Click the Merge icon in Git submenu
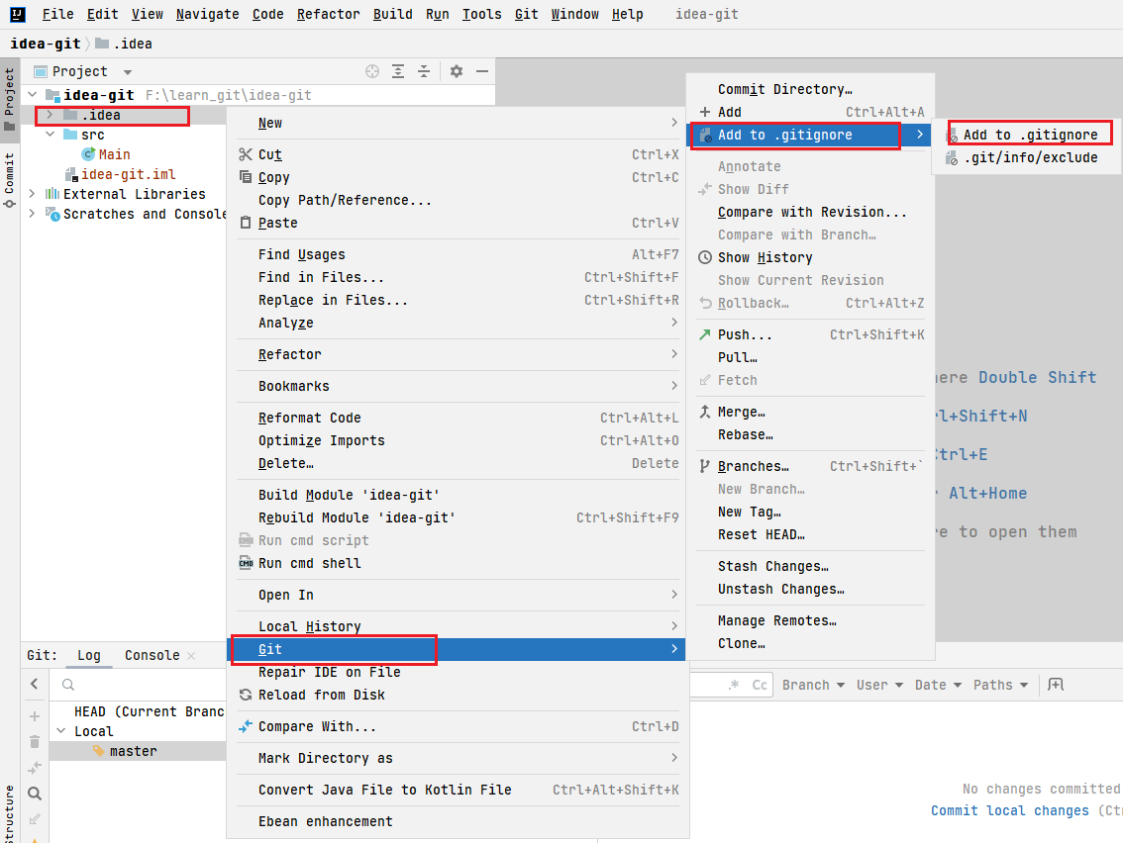The width and height of the screenshot is (1123, 843). click(x=705, y=412)
